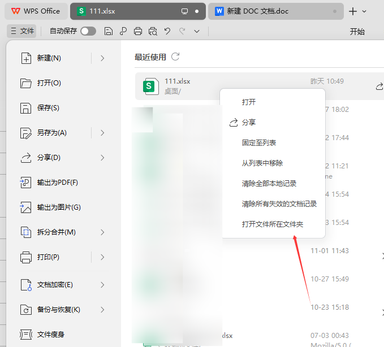Expand the 新建(N) submenu arrow
The width and height of the screenshot is (384, 347).
click(102, 58)
